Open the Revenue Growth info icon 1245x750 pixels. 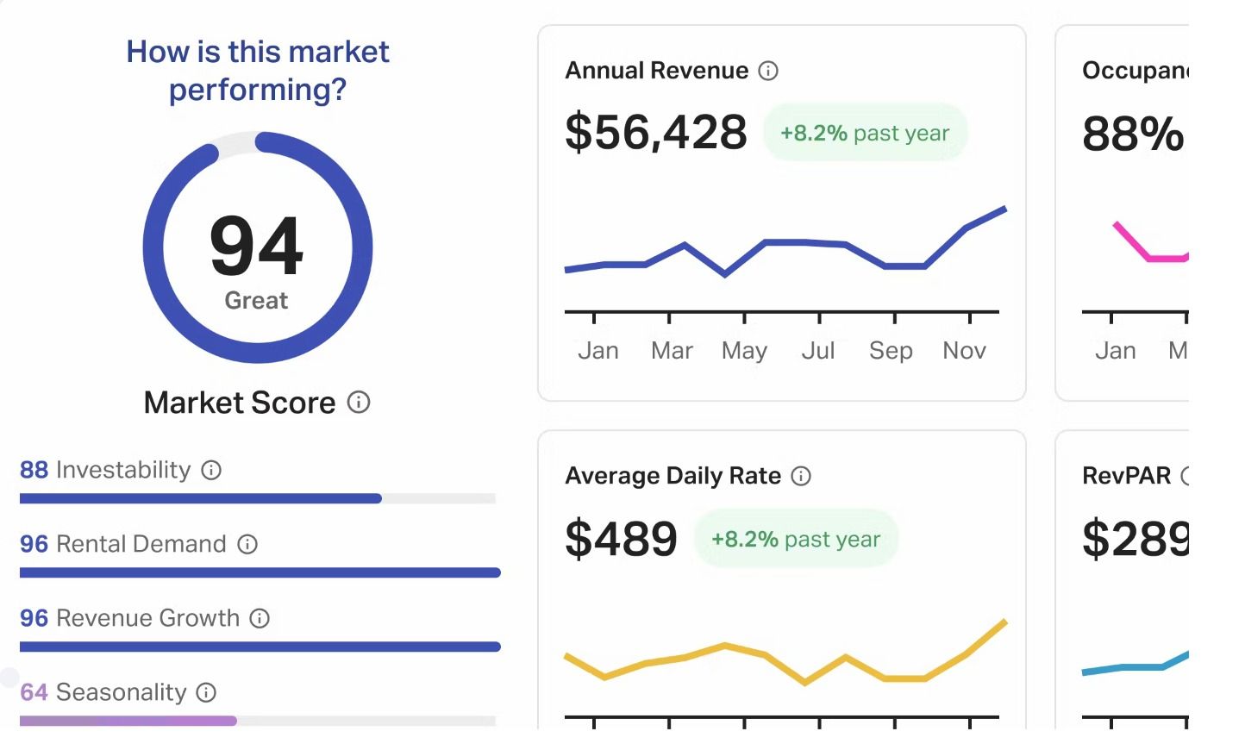[260, 618]
